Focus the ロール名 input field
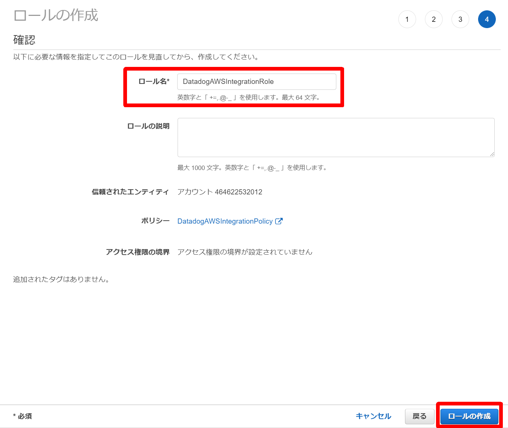The height and width of the screenshot is (428, 508). pyautogui.click(x=257, y=82)
